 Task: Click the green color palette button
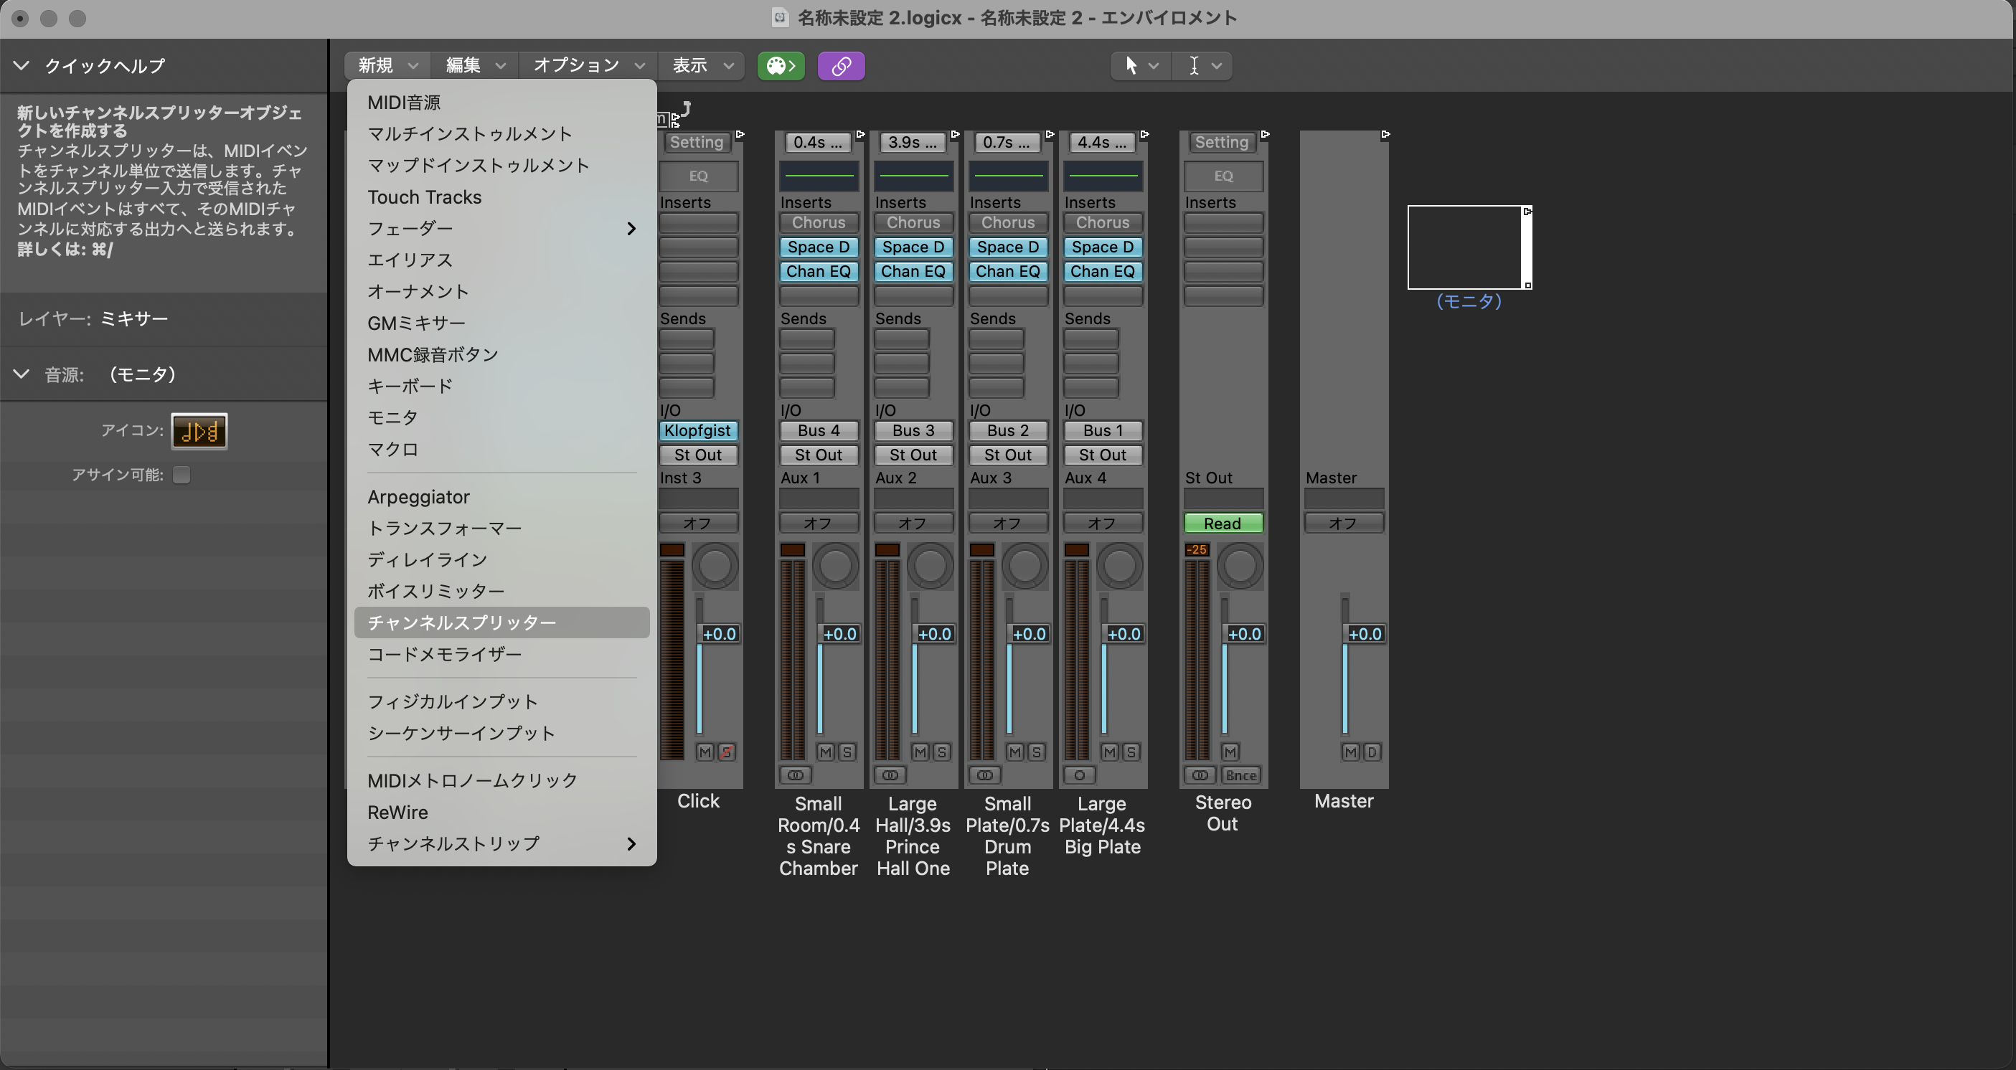(781, 66)
